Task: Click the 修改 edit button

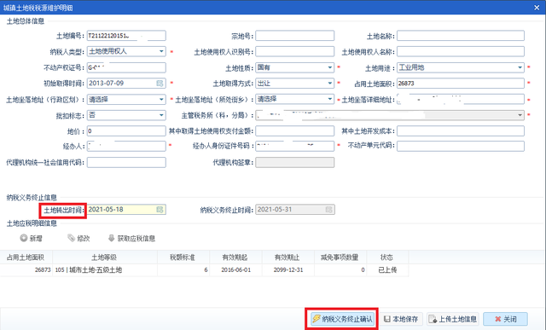Action: tap(78, 239)
